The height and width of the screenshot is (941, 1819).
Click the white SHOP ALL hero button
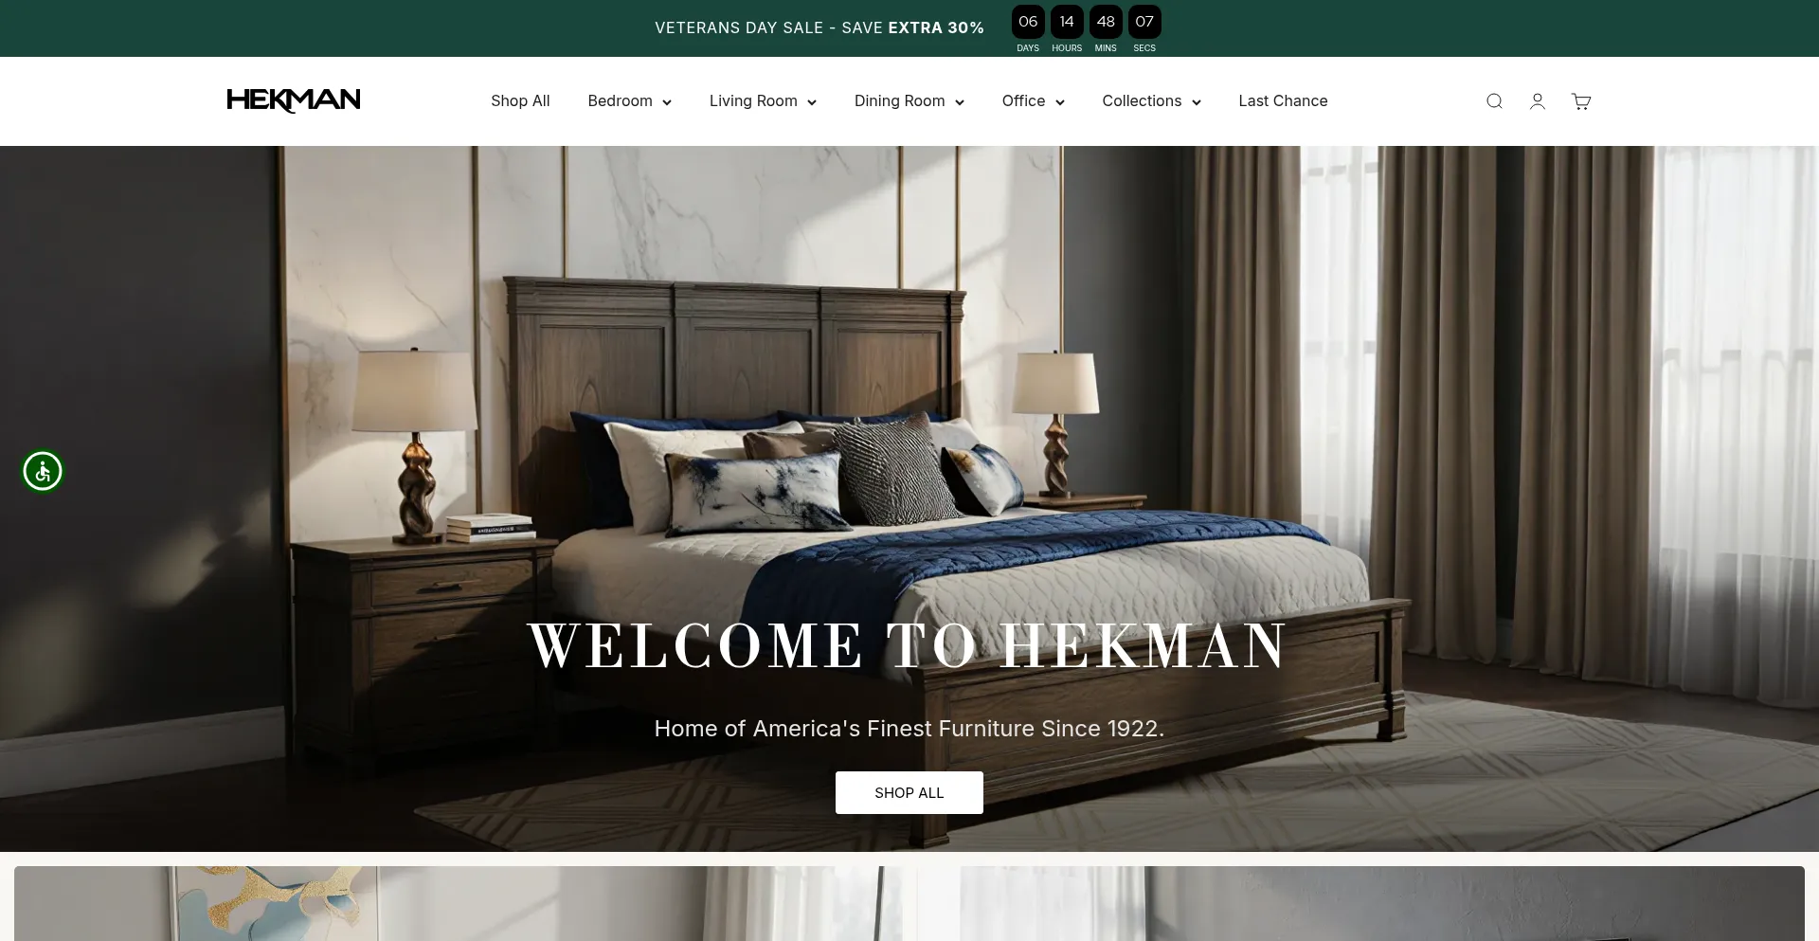pos(909,792)
